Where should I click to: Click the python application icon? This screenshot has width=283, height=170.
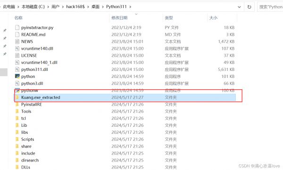[x=17, y=77]
